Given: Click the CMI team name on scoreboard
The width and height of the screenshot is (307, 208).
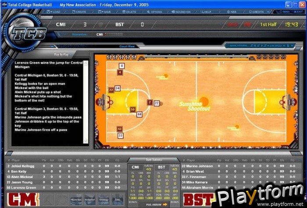Looking at the screenshot, I should [x=61, y=25].
